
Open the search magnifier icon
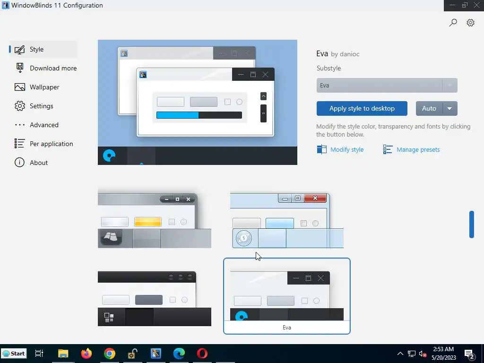coord(453,23)
